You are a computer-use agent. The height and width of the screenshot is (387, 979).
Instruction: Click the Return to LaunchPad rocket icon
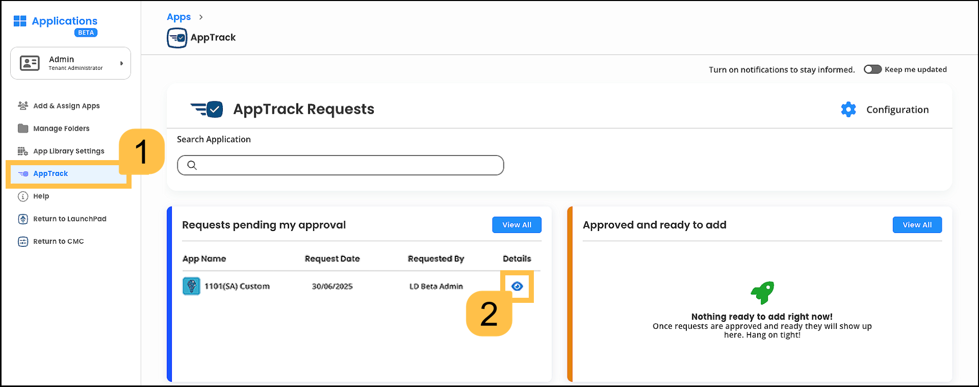pos(23,219)
